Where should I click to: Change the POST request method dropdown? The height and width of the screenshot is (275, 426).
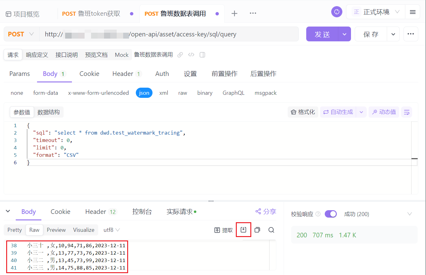click(21, 34)
